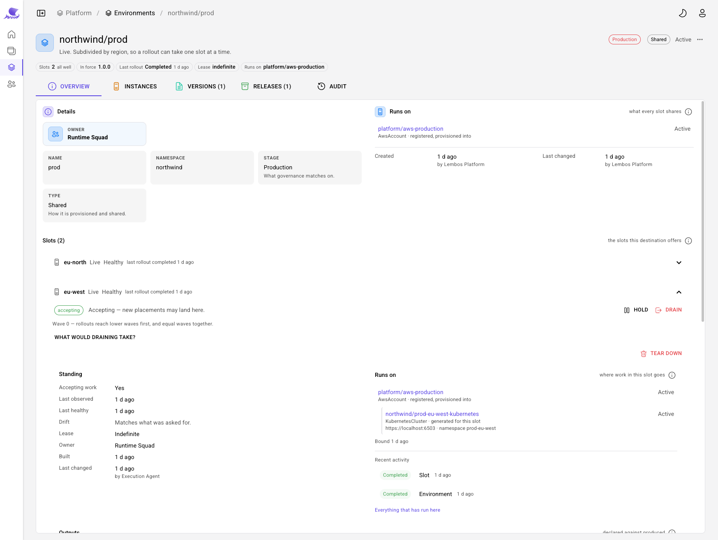Open the Environments layers sidebar icon
The width and height of the screenshot is (718, 540).
click(12, 67)
